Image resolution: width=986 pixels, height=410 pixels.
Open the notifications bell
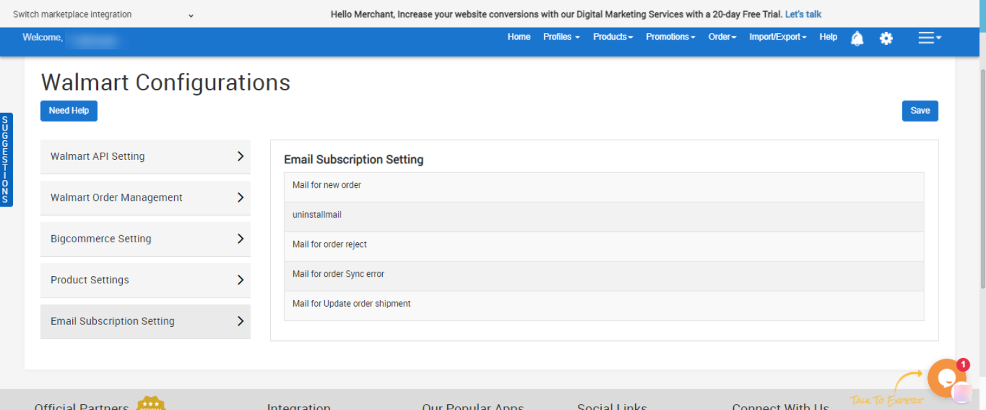coord(857,38)
